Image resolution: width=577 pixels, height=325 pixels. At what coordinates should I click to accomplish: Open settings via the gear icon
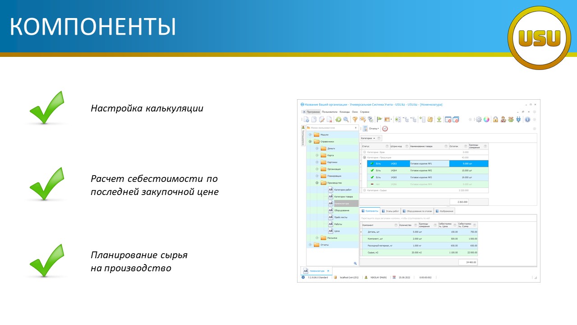479,120
